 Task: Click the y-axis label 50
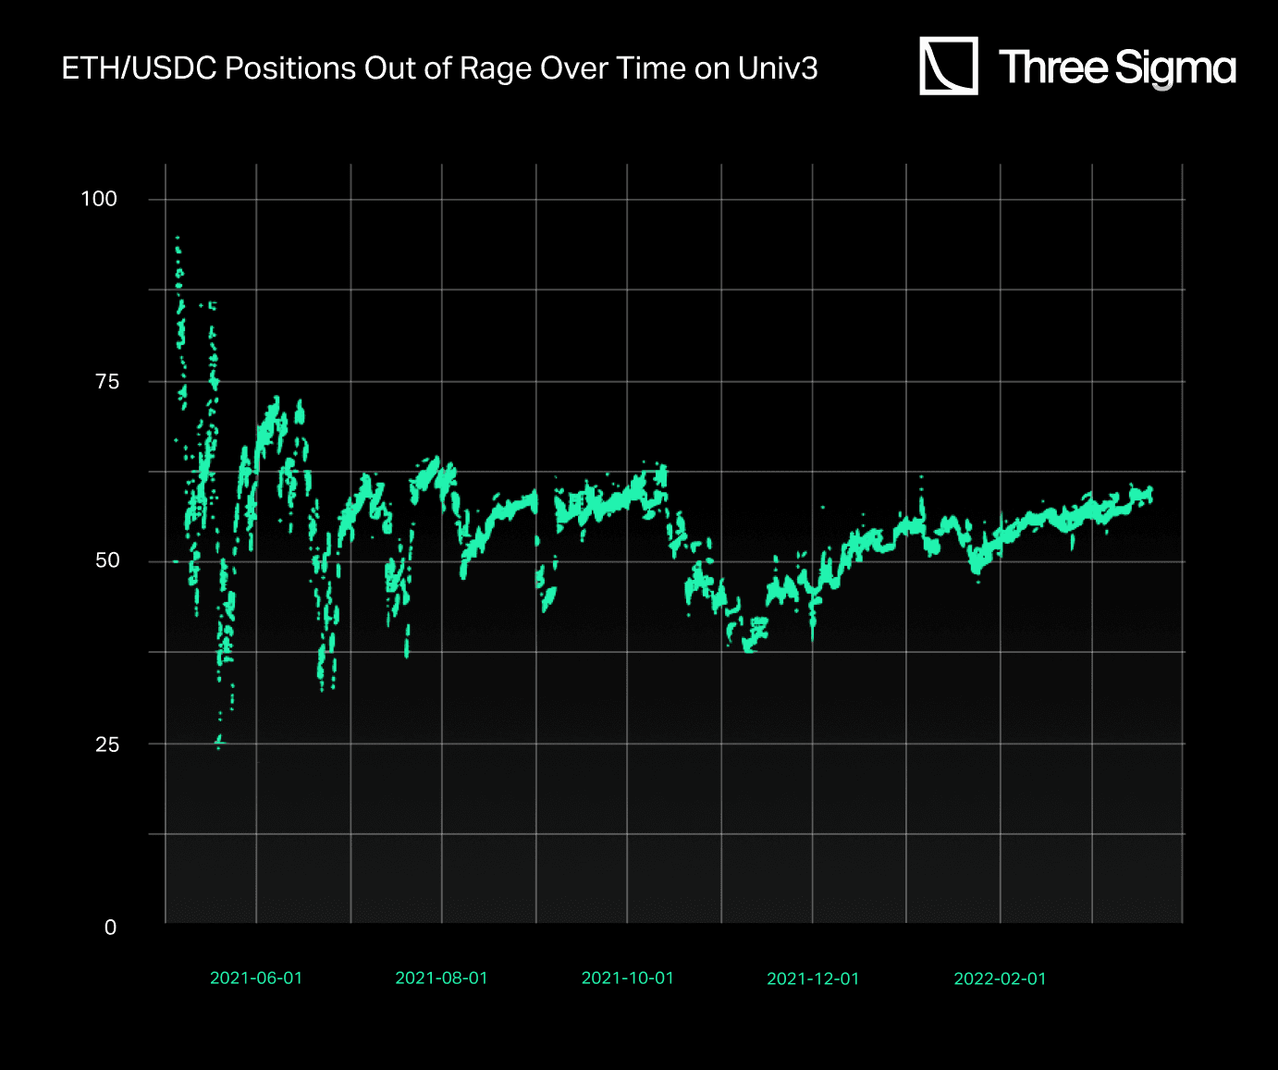coord(107,560)
